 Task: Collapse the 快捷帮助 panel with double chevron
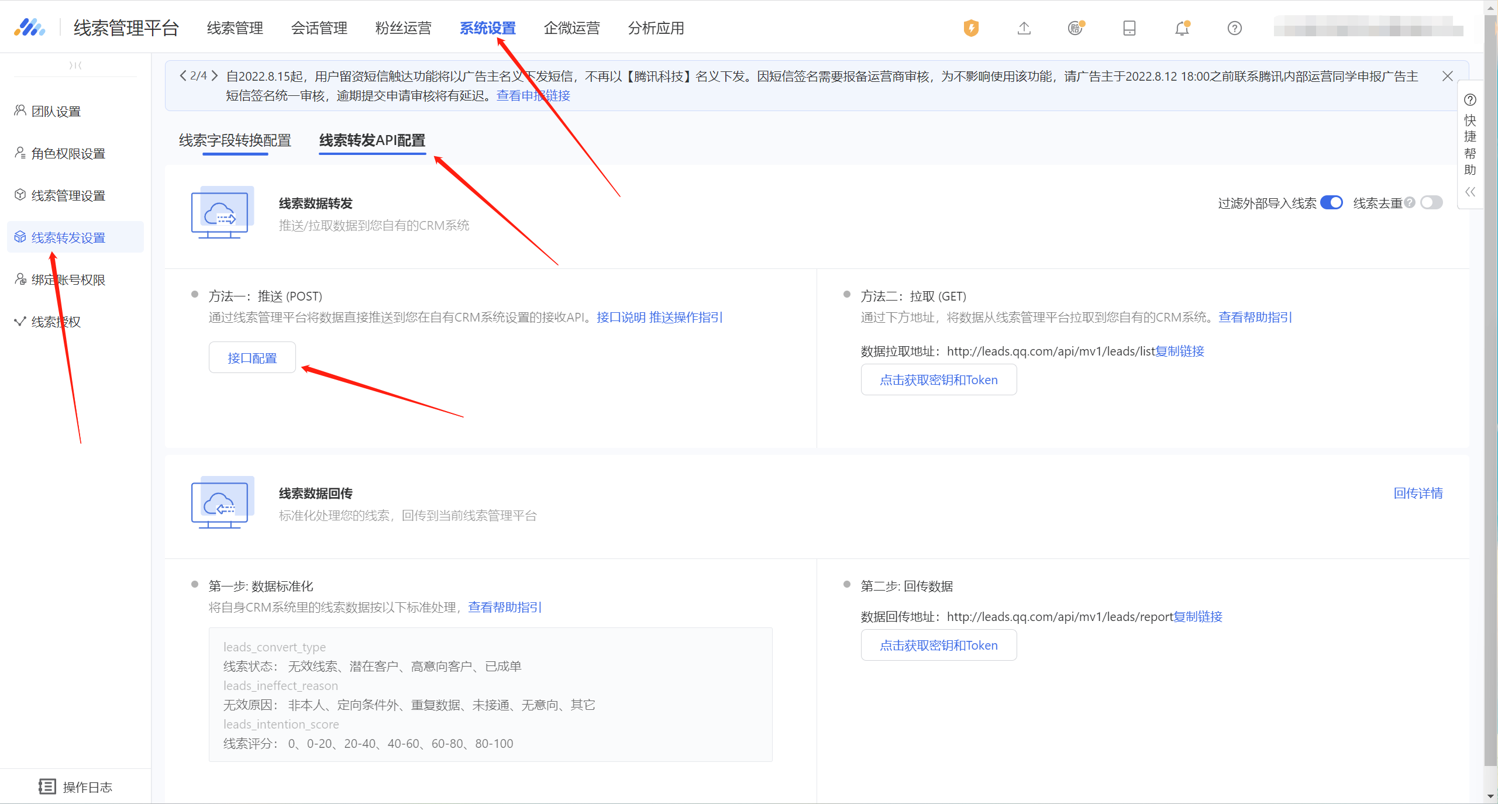(x=1470, y=192)
